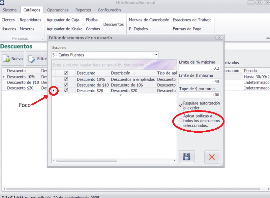Click the save floppy disk icon
Viewport: 270px width, 198px height.
(x=187, y=157)
